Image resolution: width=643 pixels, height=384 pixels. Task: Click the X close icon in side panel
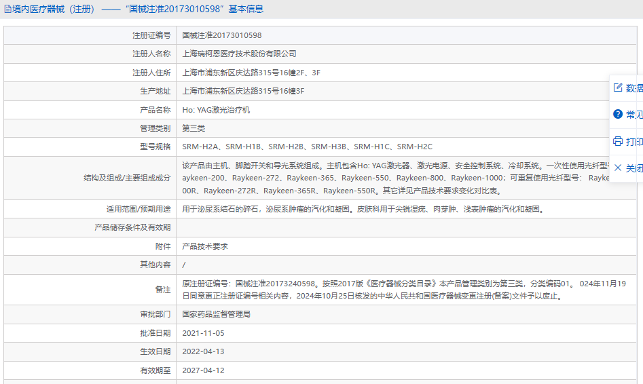click(x=618, y=168)
